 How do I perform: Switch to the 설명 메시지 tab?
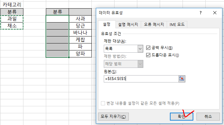pos(128,24)
